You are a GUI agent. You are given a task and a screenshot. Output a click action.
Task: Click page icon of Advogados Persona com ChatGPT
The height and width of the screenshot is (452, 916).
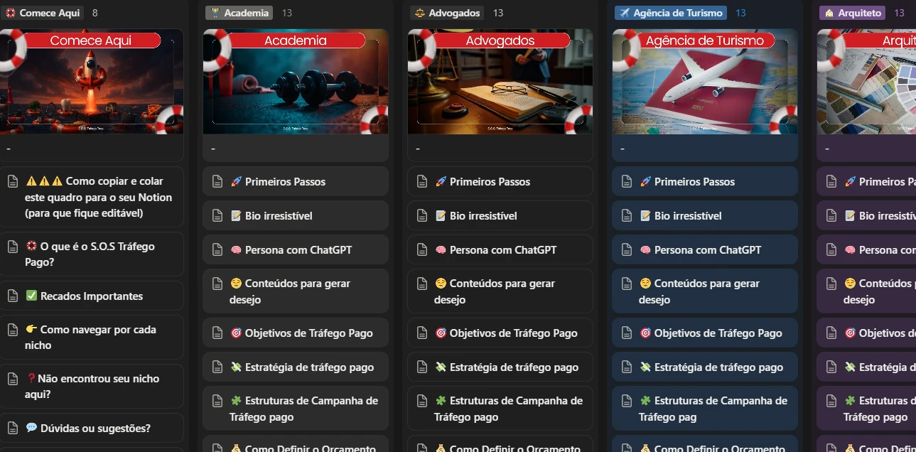pyautogui.click(x=422, y=250)
